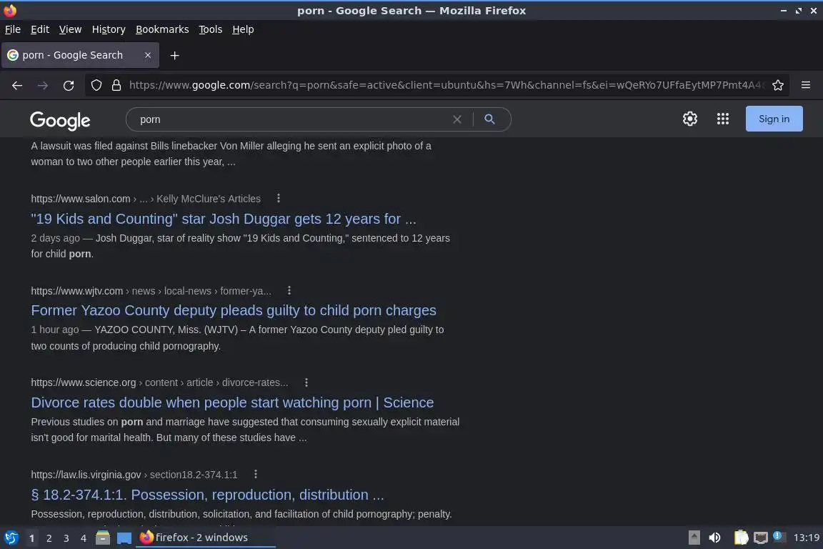The width and height of the screenshot is (823, 549).
Task: Click the Sign in button
Action: click(x=774, y=119)
